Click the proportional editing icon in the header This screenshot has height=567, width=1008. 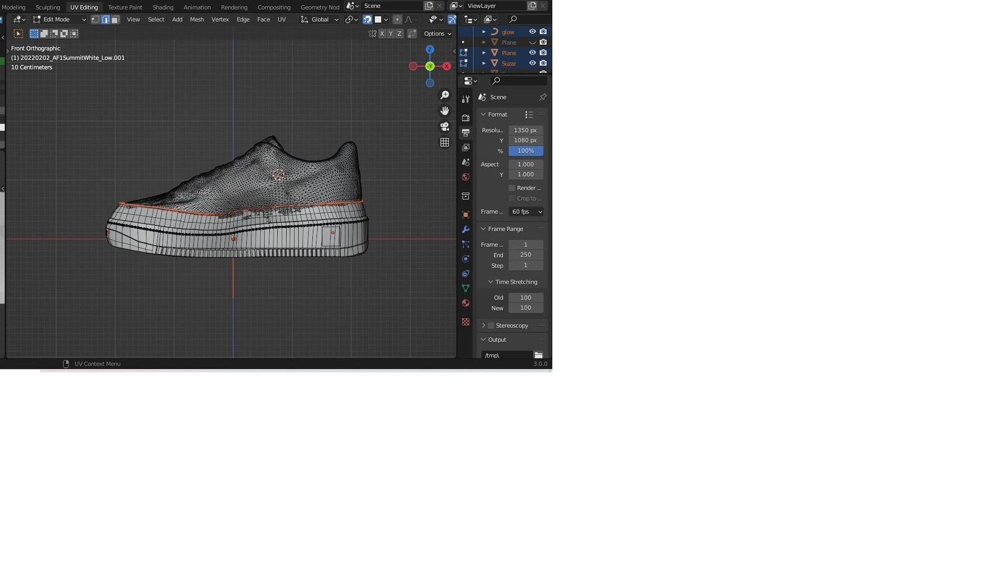[398, 20]
